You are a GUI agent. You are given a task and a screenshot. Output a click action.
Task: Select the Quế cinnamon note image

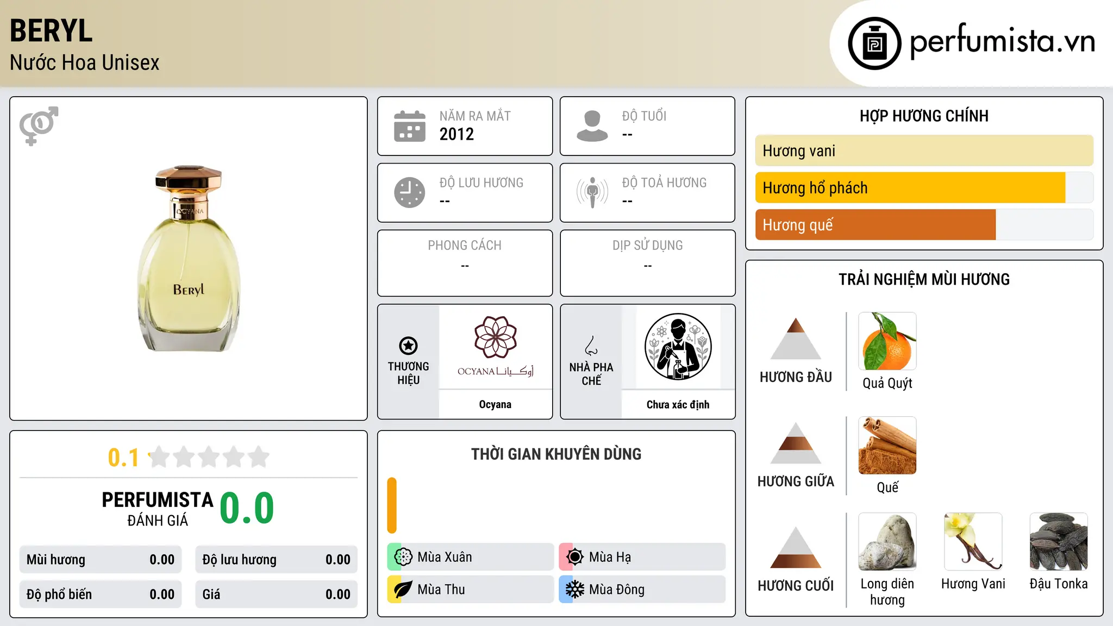887,446
